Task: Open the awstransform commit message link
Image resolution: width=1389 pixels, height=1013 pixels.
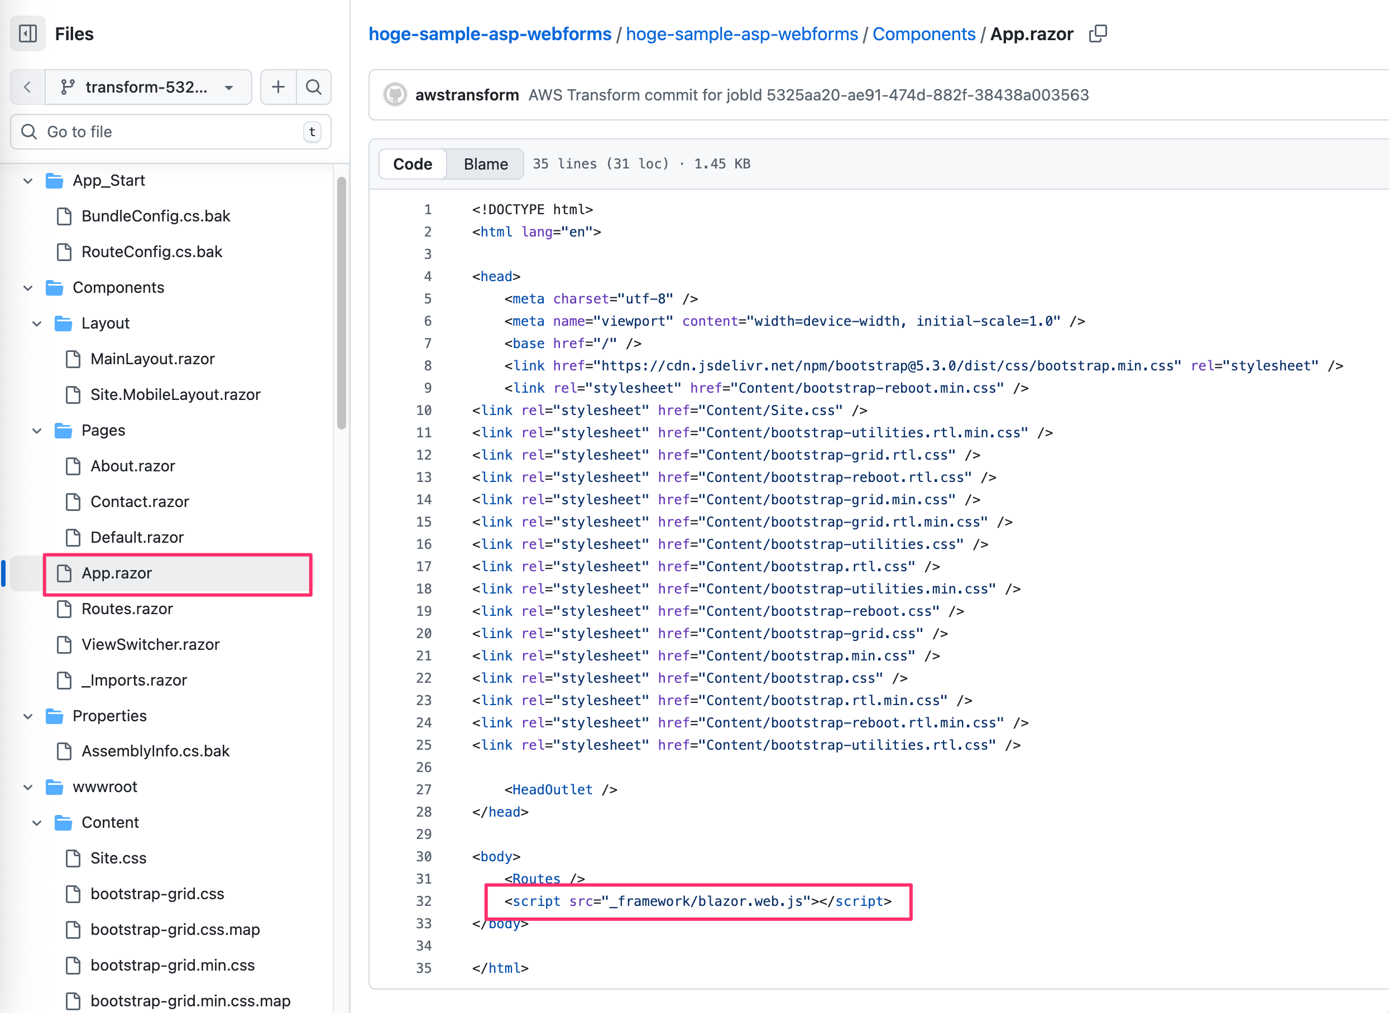Action: point(808,95)
